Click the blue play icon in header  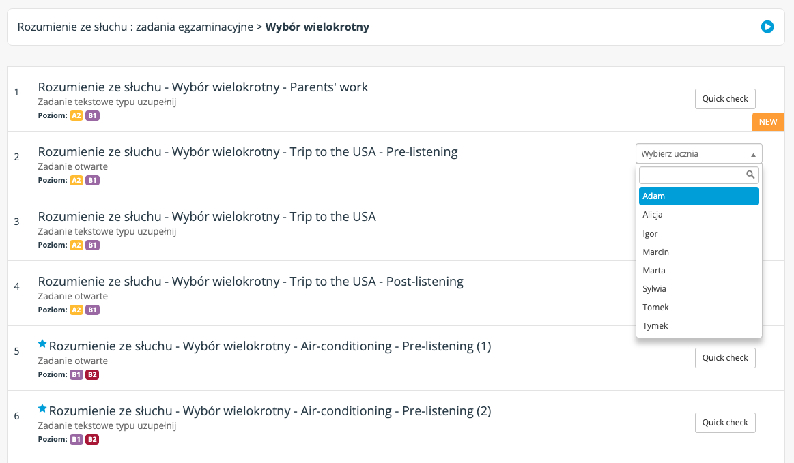767,27
